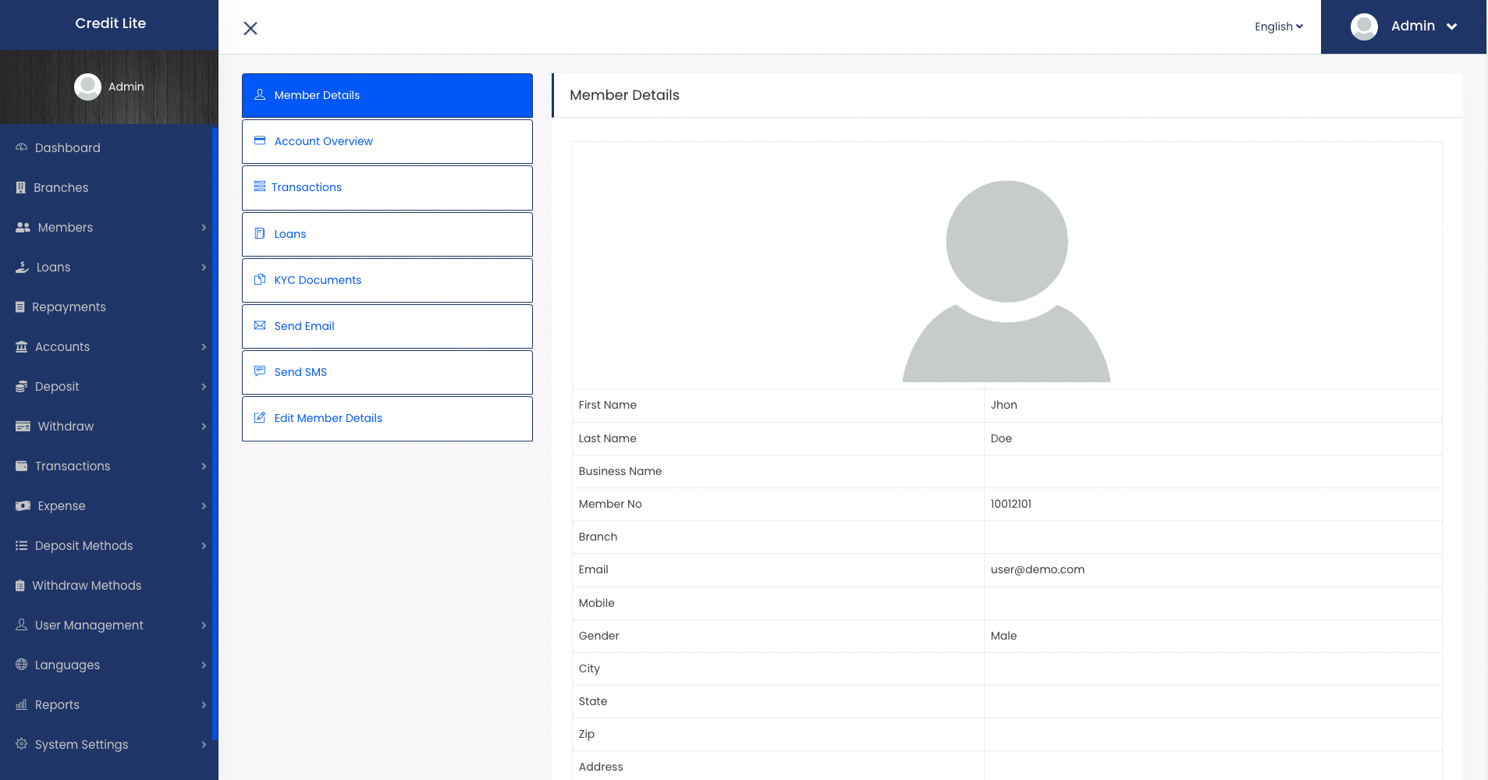The height and width of the screenshot is (780, 1488).
Task: Click the Dashboard cloud icon in sidebar
Action: point(21,147)
